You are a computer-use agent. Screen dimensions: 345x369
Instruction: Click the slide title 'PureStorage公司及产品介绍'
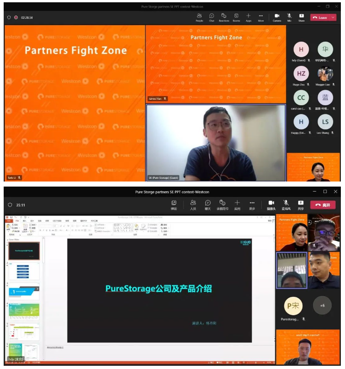coord(158,288)
